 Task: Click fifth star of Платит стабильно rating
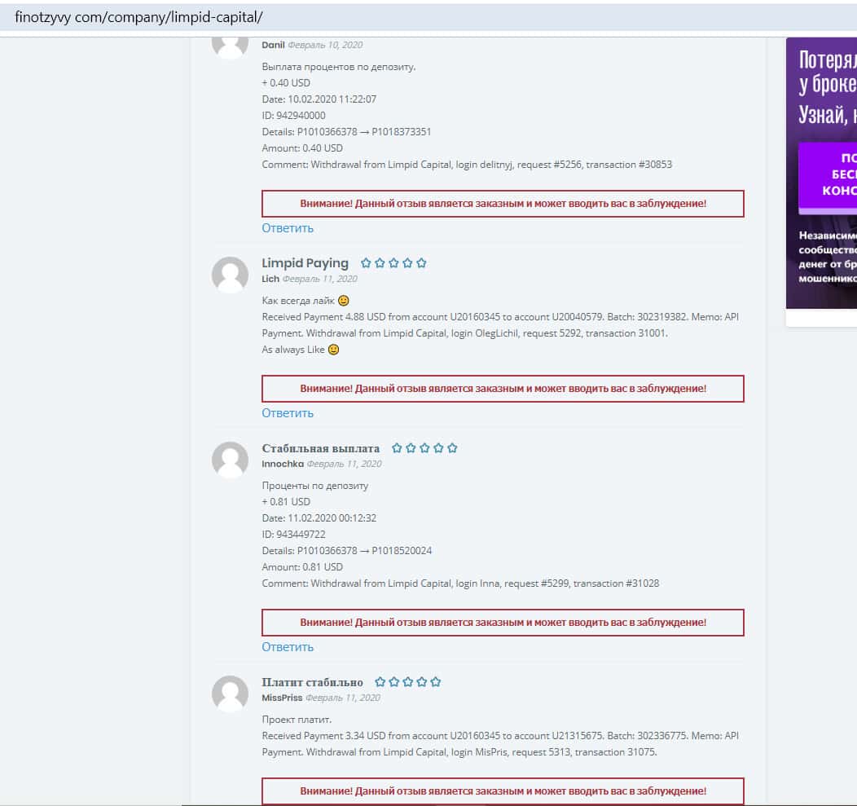[x=436, y=682]
